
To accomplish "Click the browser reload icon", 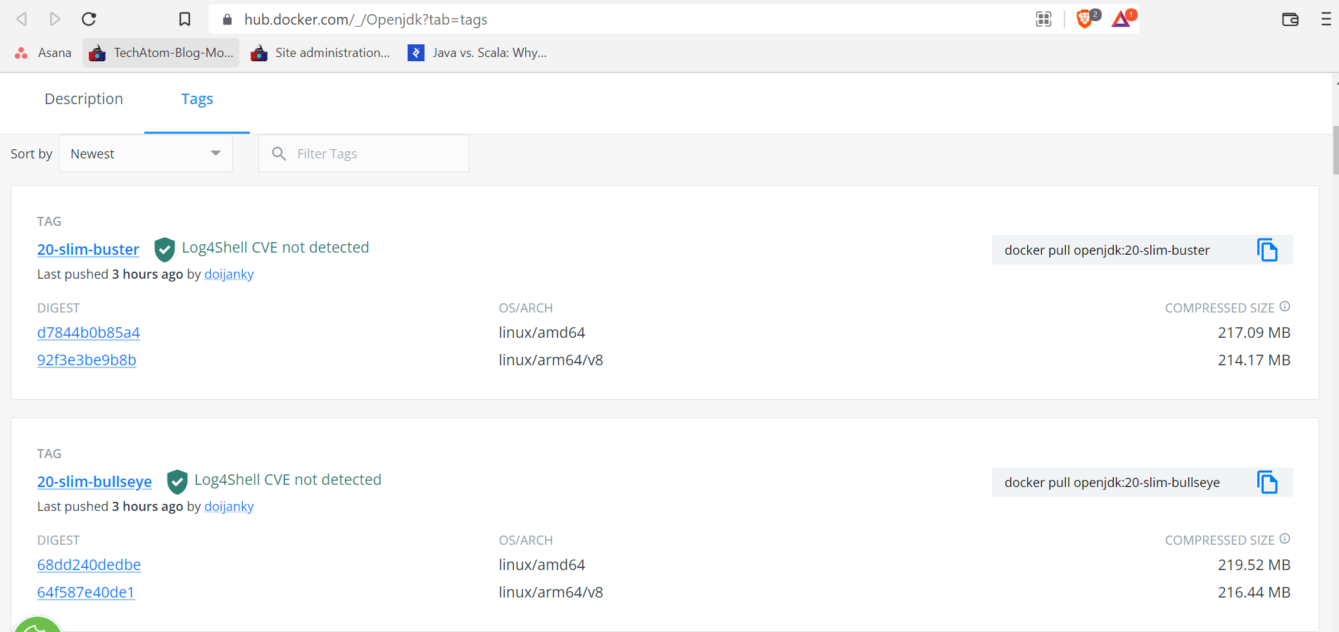I will point(89,19).
